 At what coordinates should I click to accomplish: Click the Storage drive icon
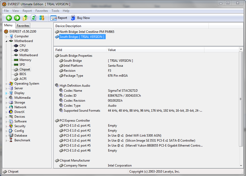(x=11, y=102)
